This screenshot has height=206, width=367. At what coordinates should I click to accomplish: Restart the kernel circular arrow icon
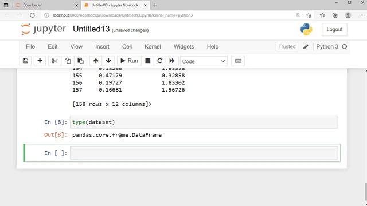click(x=160, y=61)
